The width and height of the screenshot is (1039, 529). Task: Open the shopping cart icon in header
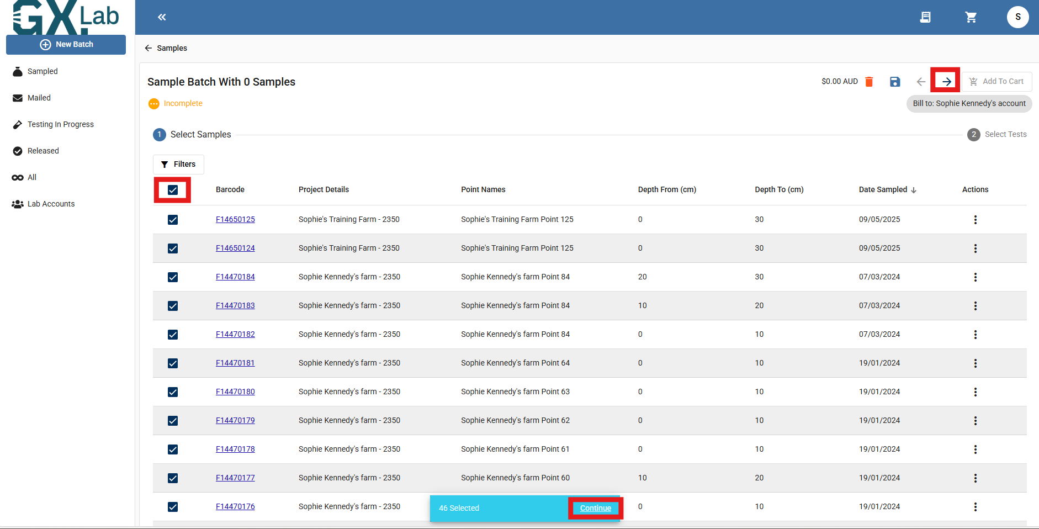(971, 17)
